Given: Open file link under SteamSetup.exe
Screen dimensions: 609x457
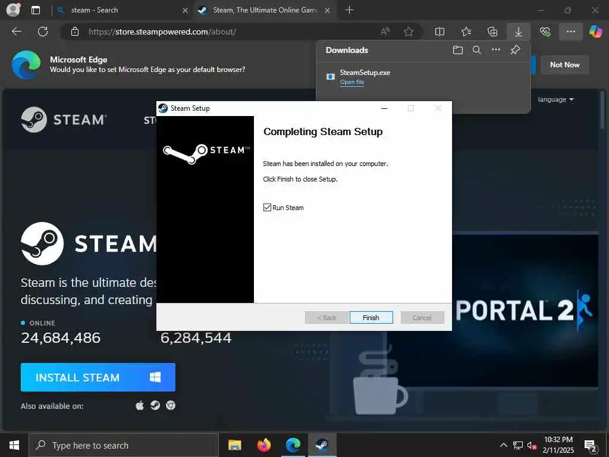Looking at the screenshot, I should [x=352, y=82].
